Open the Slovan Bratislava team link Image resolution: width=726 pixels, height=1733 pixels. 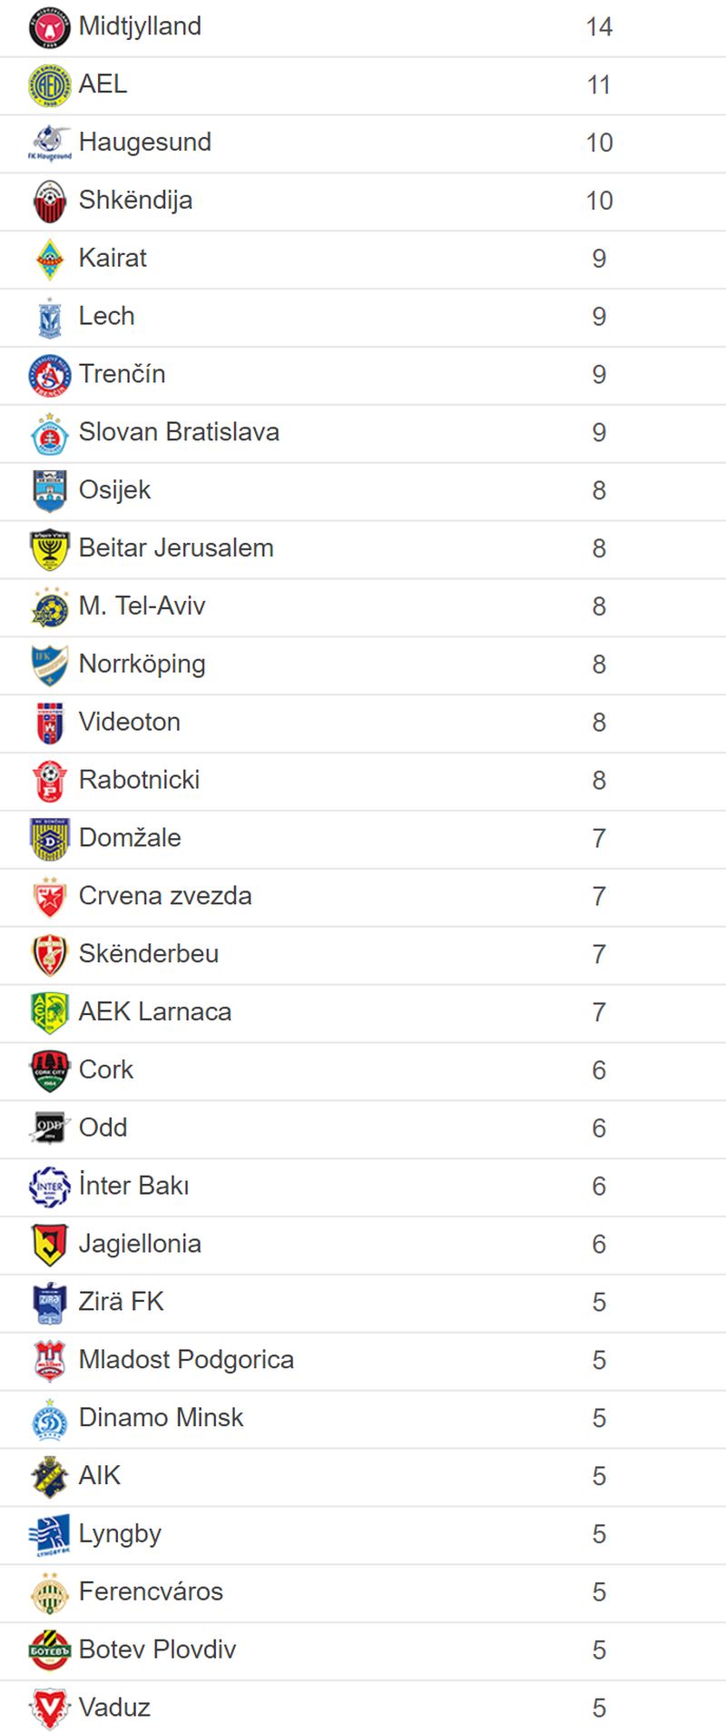coord(179,432)
